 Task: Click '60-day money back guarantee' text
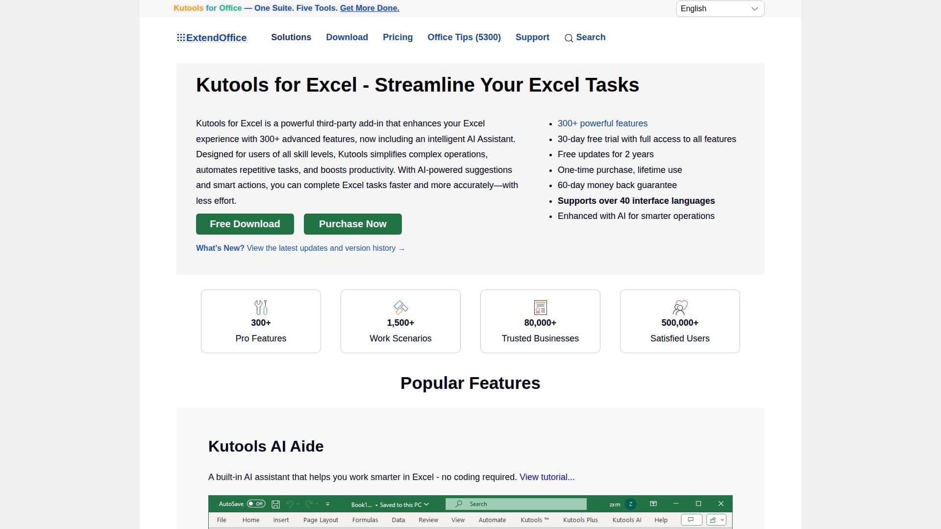pyautogui.click(x=617, y=185)
